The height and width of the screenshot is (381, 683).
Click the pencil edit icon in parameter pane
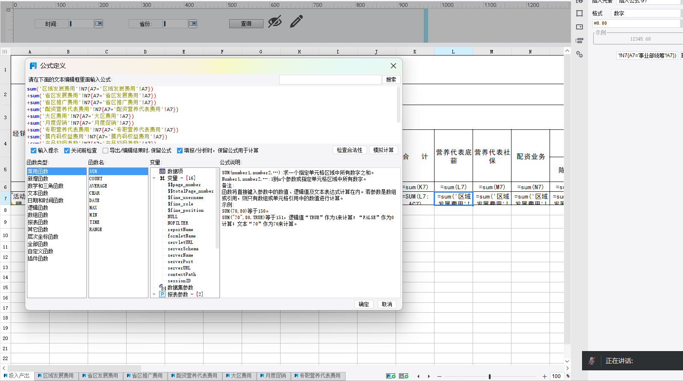click(296, 21)
